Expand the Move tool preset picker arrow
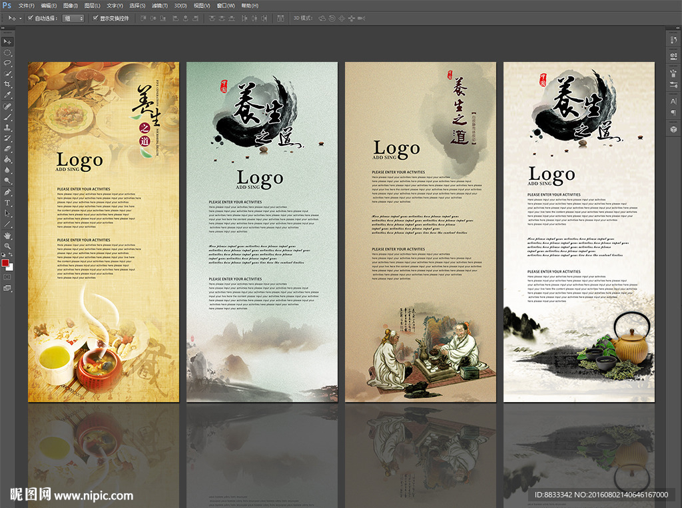The height and width of the screenshot is (508, 682). tap(21, 18)
